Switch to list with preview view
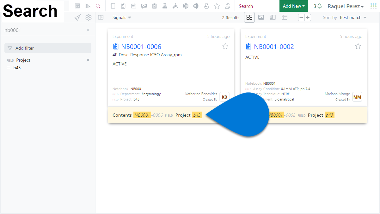380x214 pixels. 273,17
